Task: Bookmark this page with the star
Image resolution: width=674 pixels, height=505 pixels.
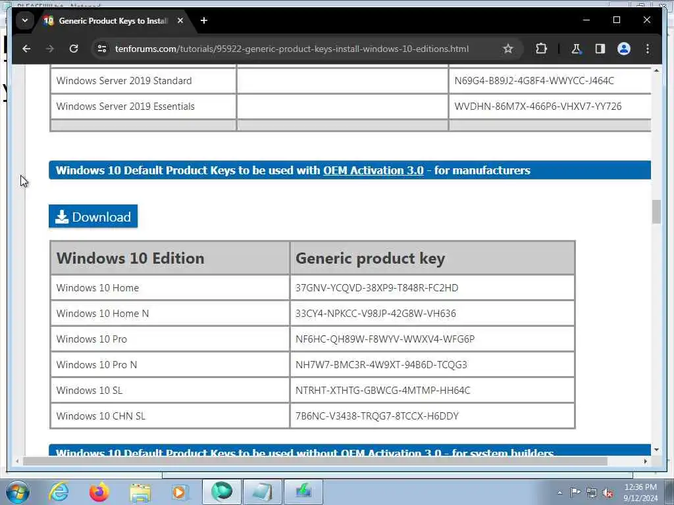Action: point(507,49)
